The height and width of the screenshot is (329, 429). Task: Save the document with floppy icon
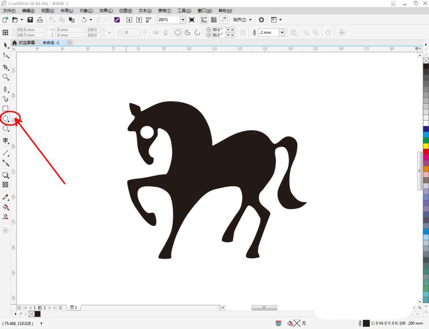tap(30, 20)
